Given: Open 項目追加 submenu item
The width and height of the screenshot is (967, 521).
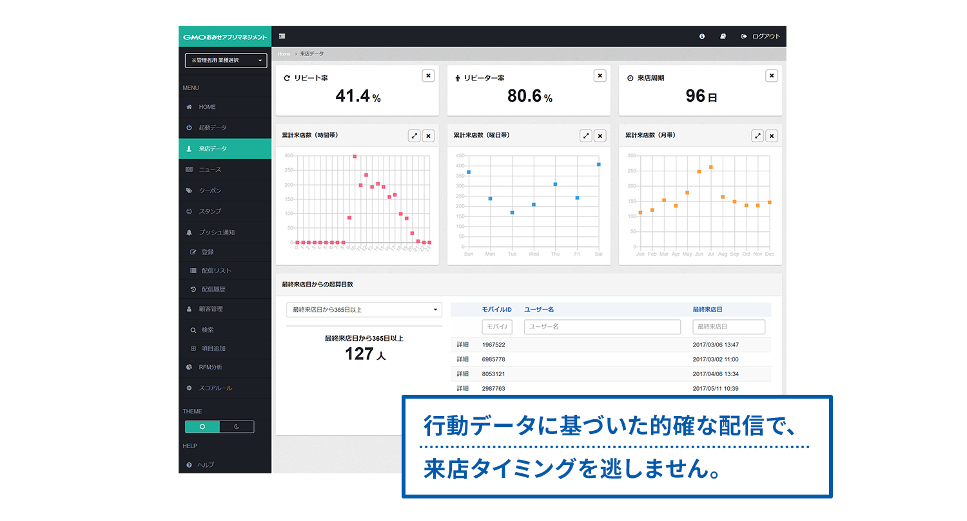Looking at the screenshot, I should (x=225, y=348).
